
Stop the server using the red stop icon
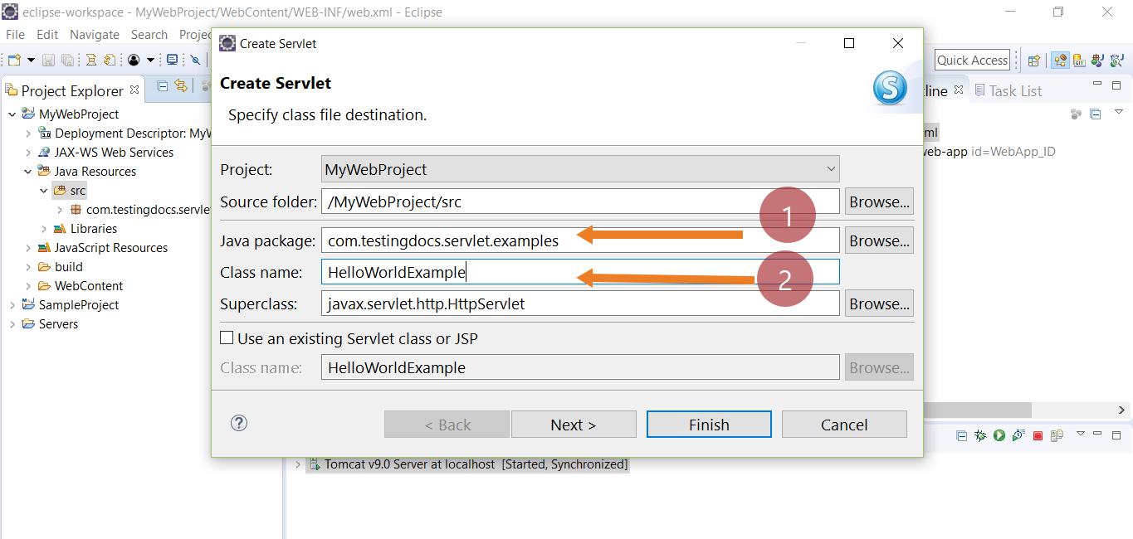coord(1038,435)
